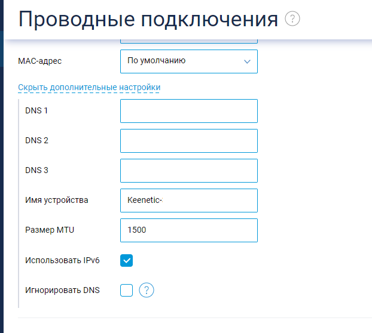This screenshot has height=333, width=372.
Task: Click the Имя устройства field with Keenetic-
Action: coord(188,201)
